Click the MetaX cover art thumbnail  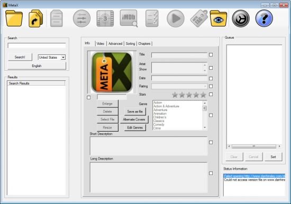(112, 72)
